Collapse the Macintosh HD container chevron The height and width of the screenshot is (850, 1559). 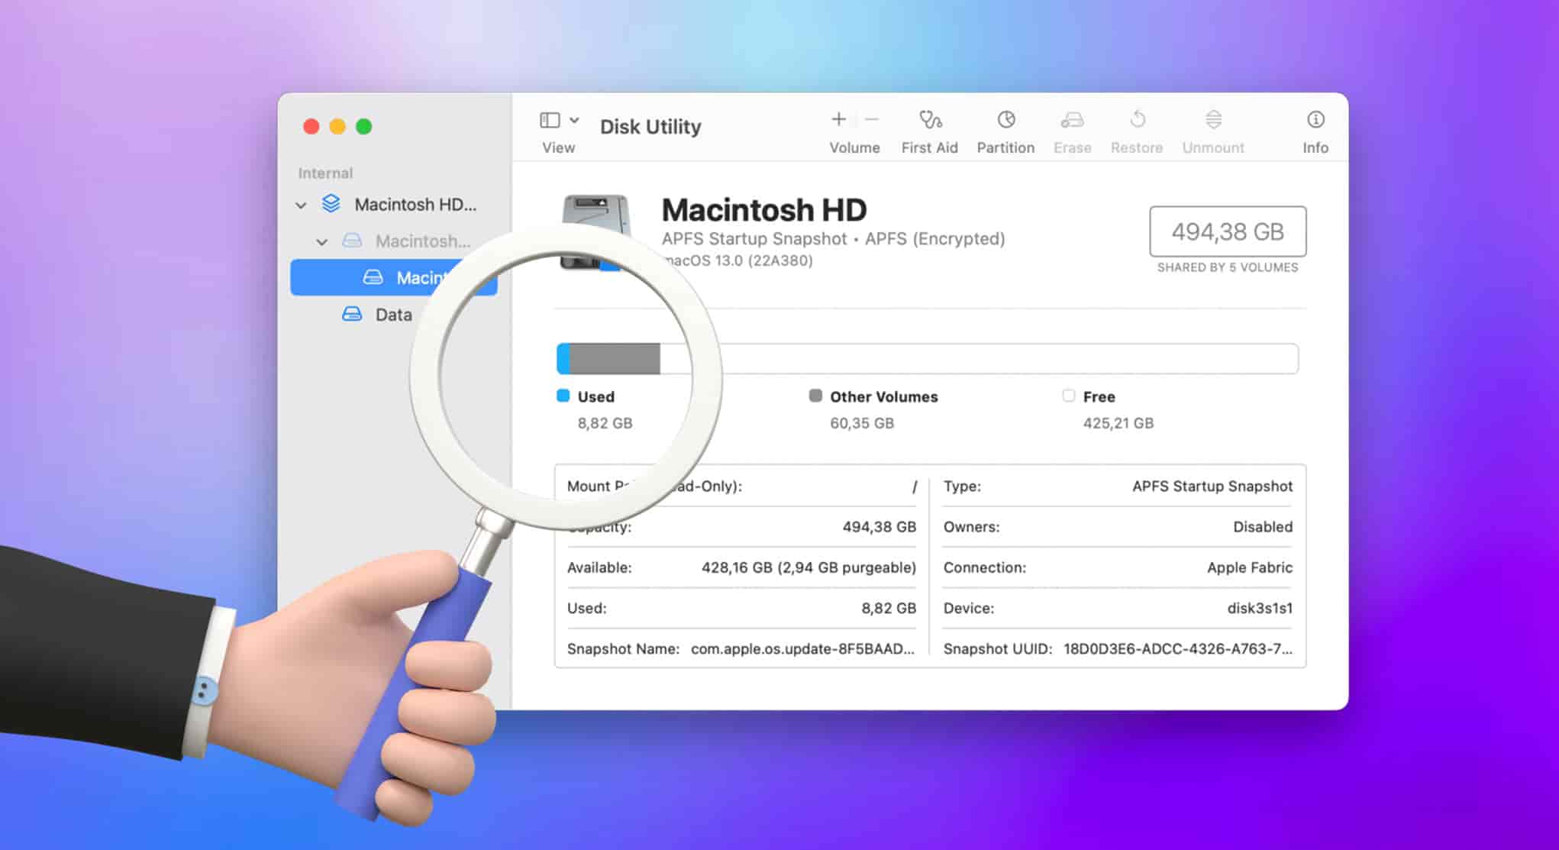(x=301, y=205)
